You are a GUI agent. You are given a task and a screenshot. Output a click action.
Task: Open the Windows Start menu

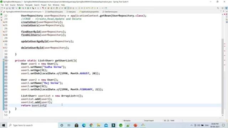point(4,125)
